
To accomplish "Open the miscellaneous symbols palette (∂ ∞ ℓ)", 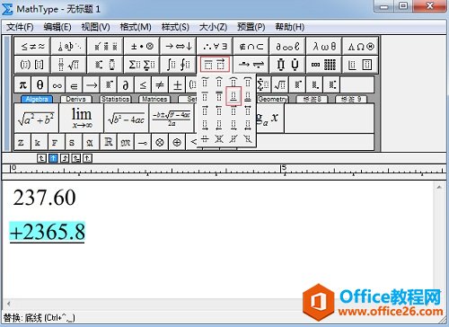I will [x=287, y=46].
